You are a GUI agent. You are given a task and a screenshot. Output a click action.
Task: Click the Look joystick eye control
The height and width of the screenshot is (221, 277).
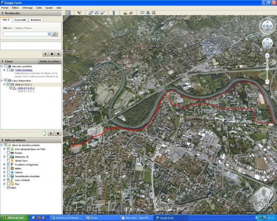click(267, 26)
